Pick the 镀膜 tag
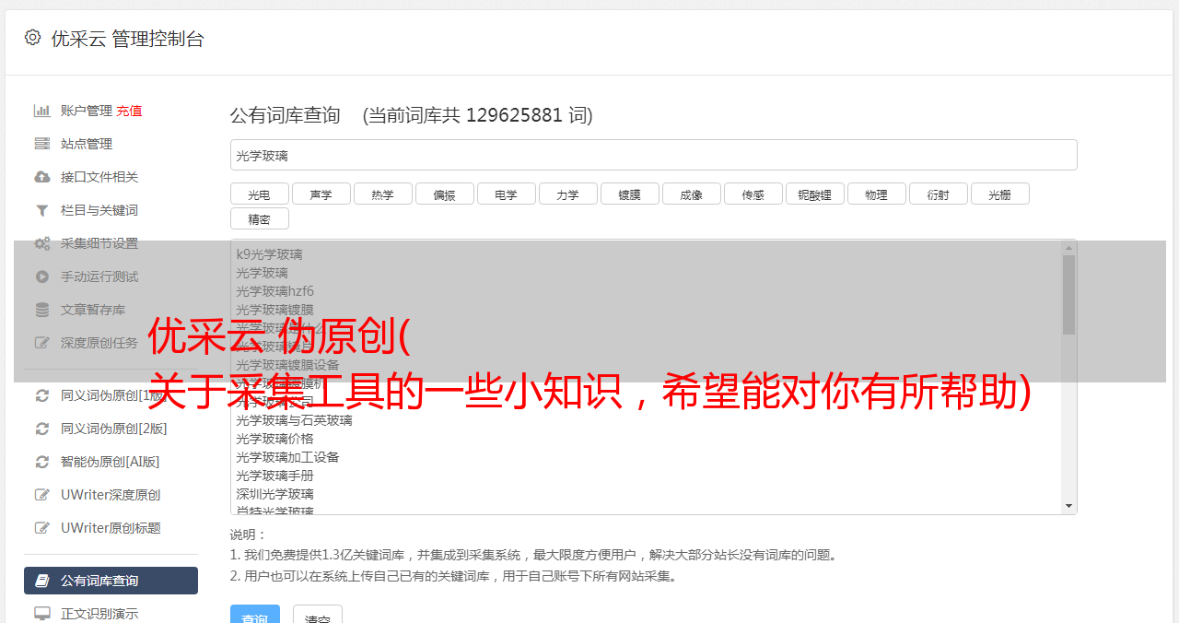This screenshot has width=1179, height=623. (629, 194)
